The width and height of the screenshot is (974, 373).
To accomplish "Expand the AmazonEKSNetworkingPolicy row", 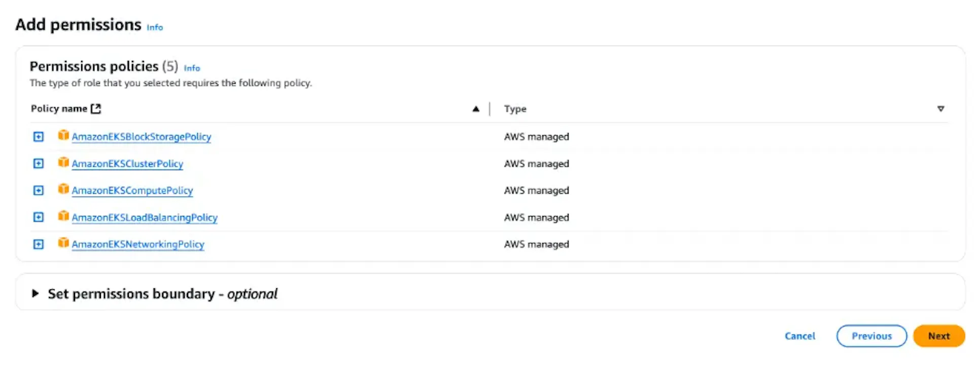I will 39,244.
